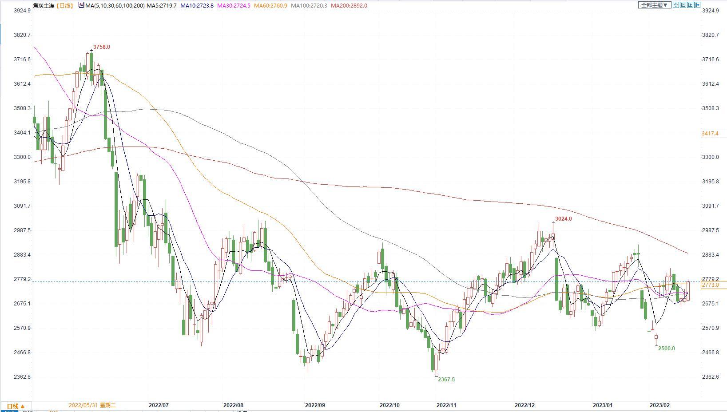
Task: Click the 2367.5 lowest price marker
Action: 446,380
